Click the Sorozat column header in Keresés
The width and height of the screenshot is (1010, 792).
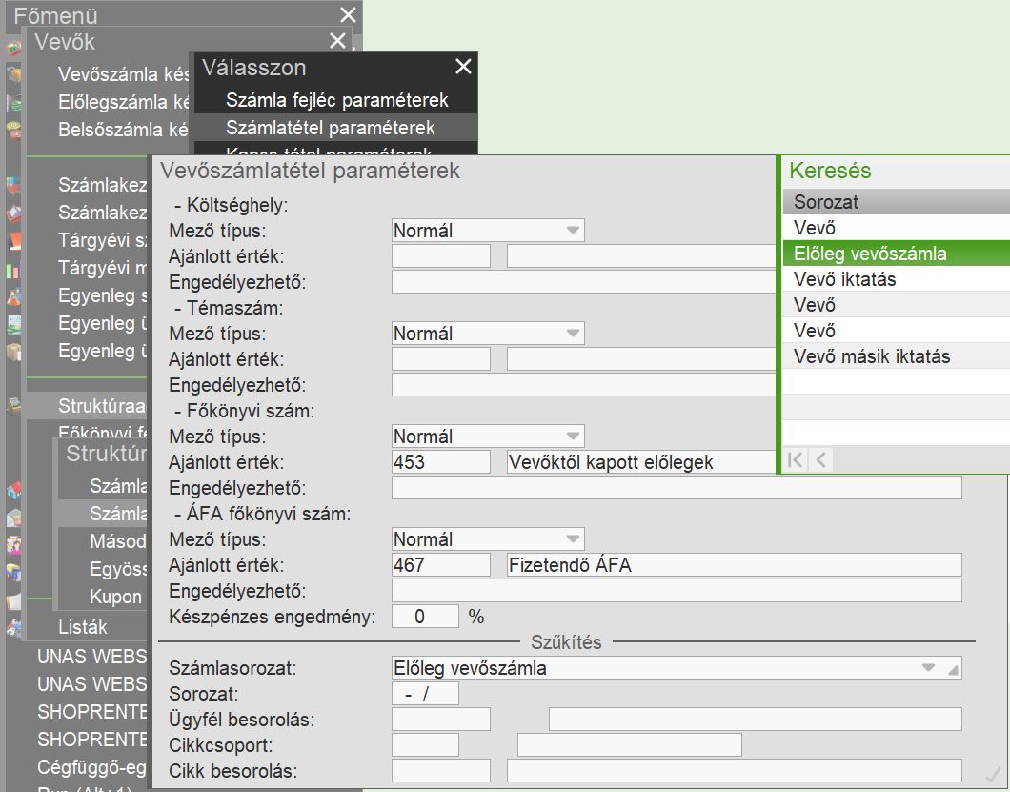pos(897,202)
